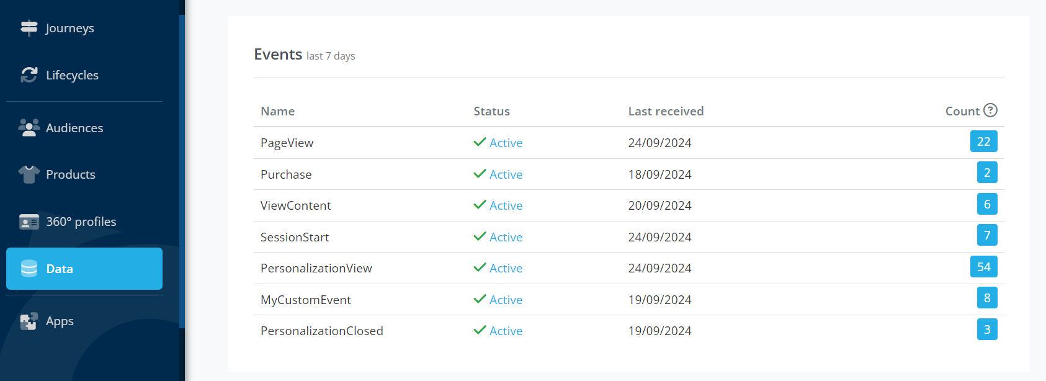Click the ViewContent event name

(x=296, y=205)
